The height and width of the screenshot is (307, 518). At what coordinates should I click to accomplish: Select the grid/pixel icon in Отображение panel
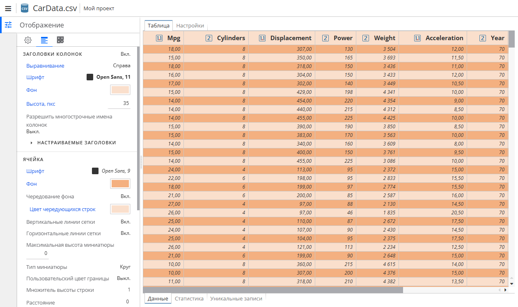[61, 40]
